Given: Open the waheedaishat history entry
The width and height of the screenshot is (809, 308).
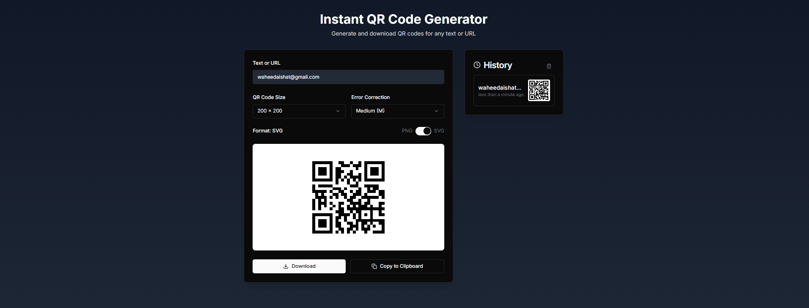Looking at the screenshot, I should (x=514, y=91).
